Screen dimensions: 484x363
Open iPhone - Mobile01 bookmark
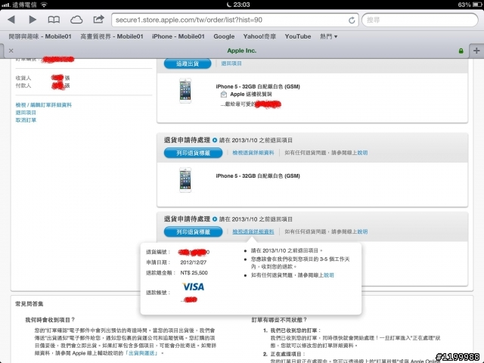pos(178,36)
